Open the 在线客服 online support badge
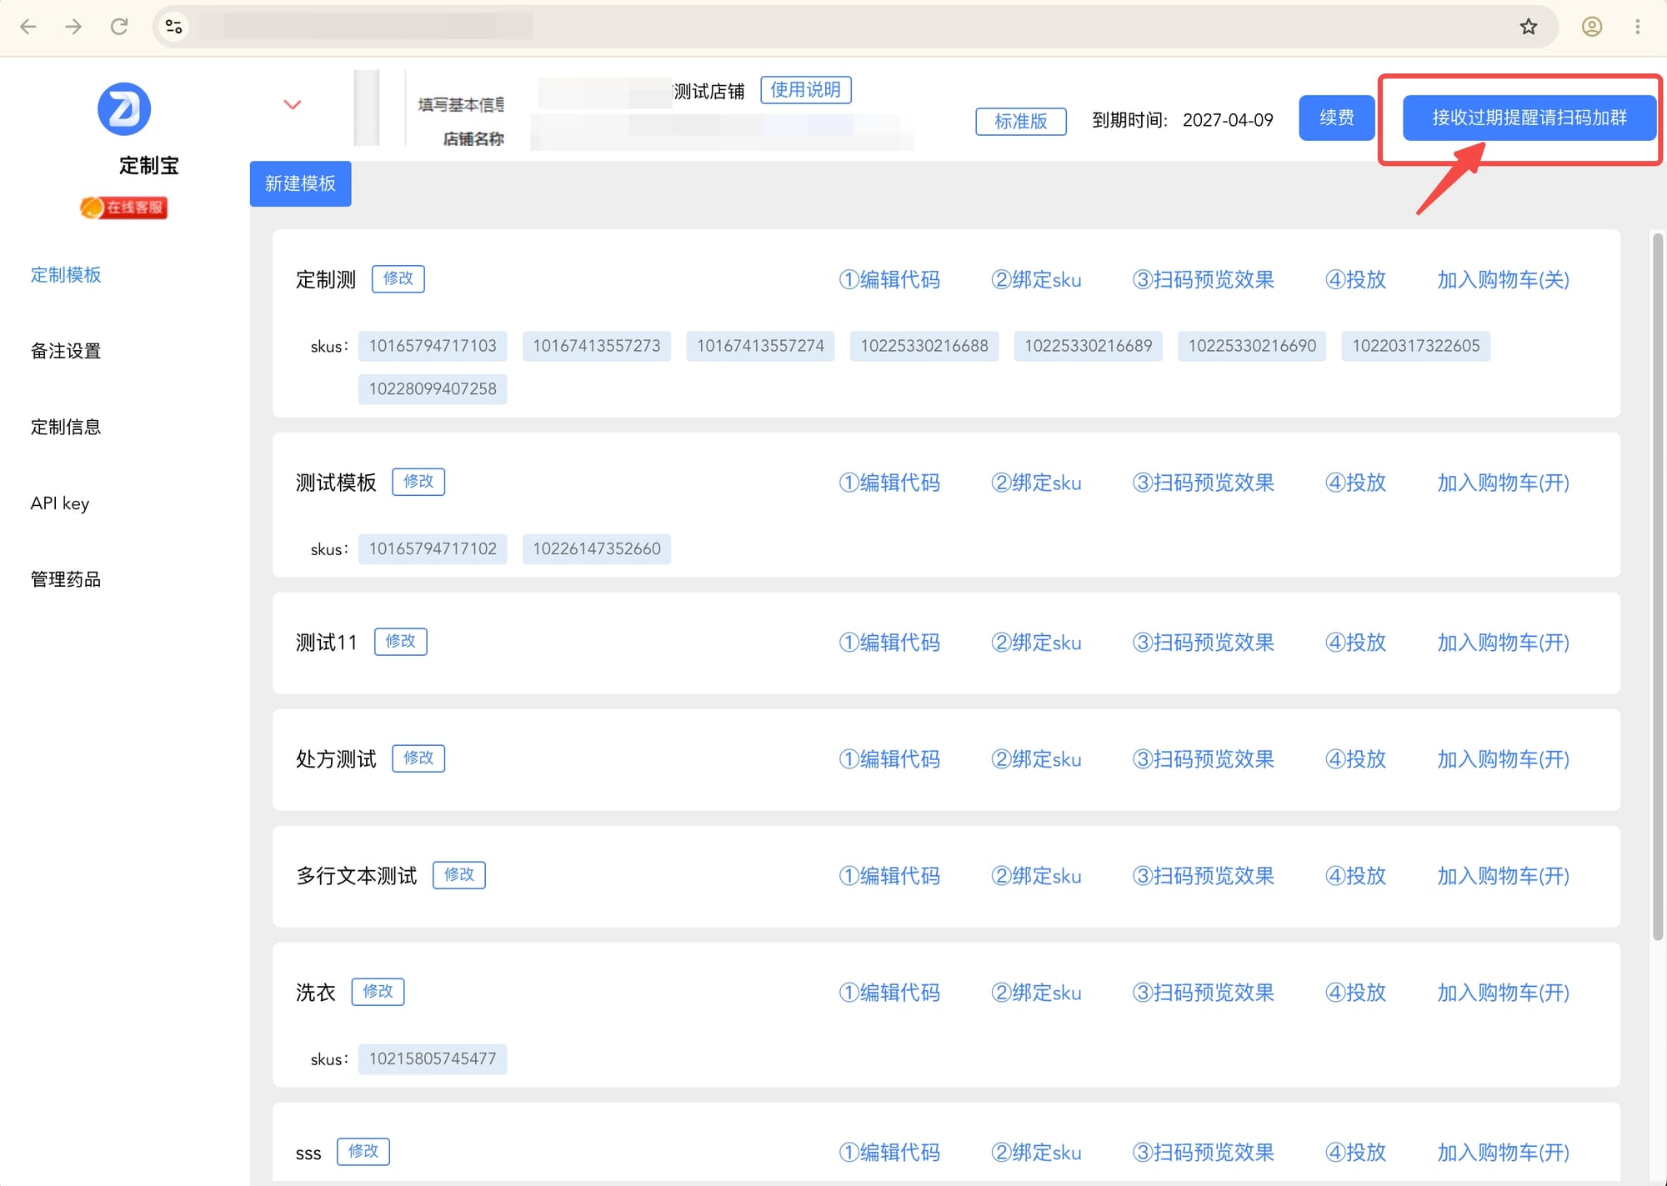1667x1186 pixels. tap(124, 208)
